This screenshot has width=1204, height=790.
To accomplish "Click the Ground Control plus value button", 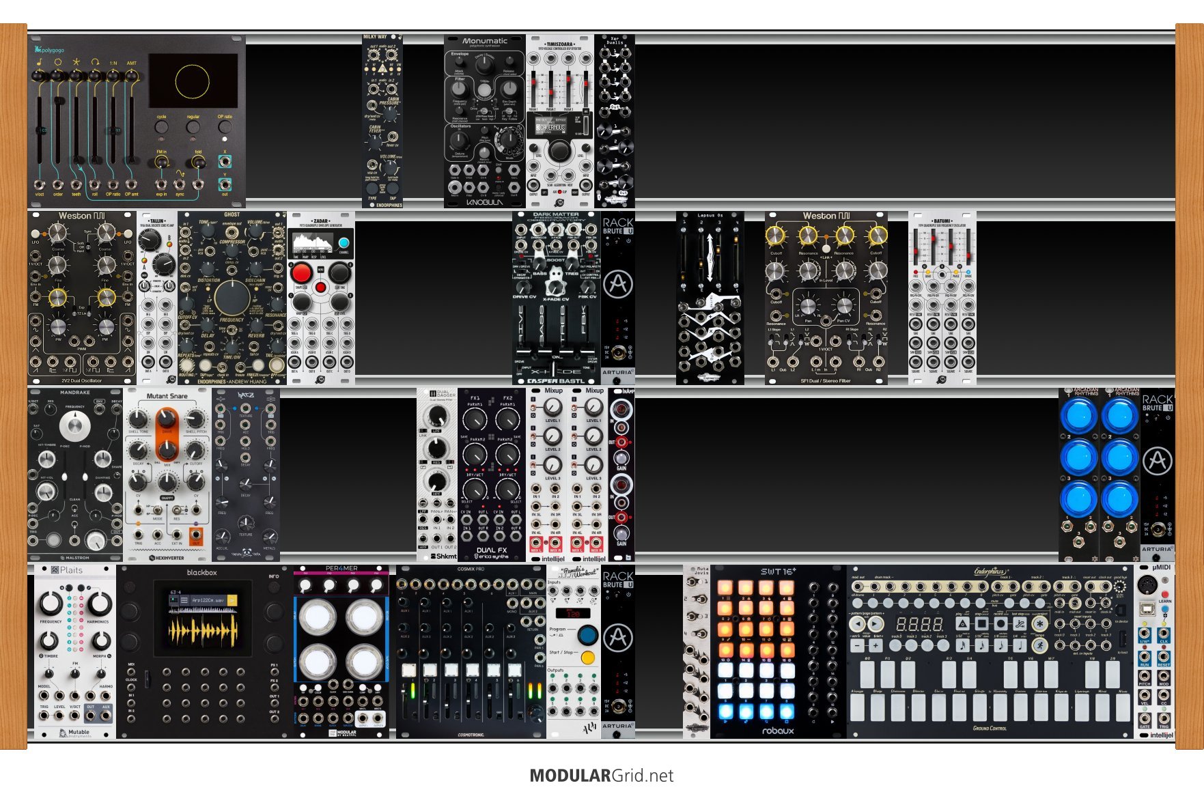I will (x=875, y=645).
